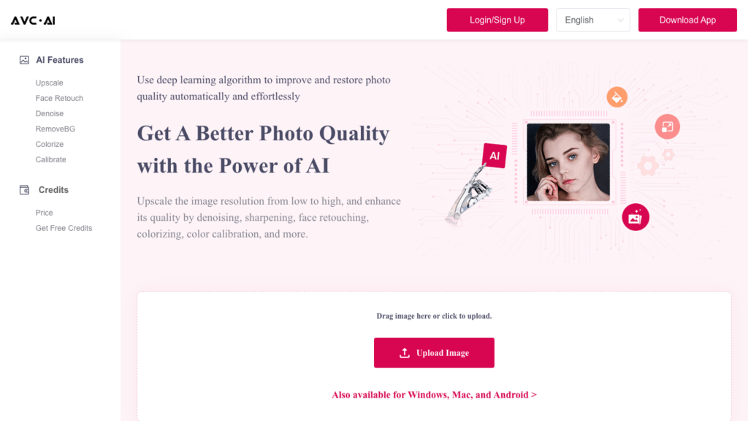Click the AVC.AI logo

33,20
